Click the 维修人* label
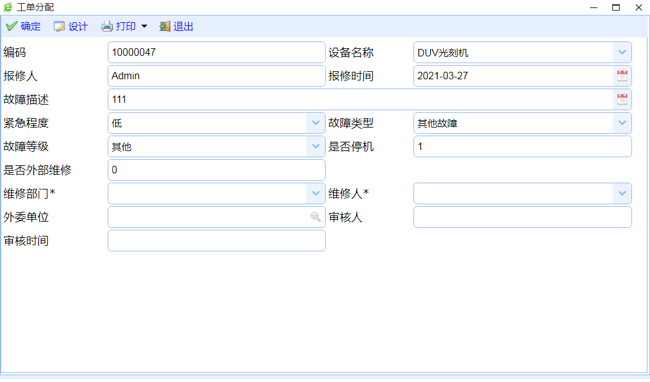The width and height of the screenshot is (650, 382). (349, 194)
